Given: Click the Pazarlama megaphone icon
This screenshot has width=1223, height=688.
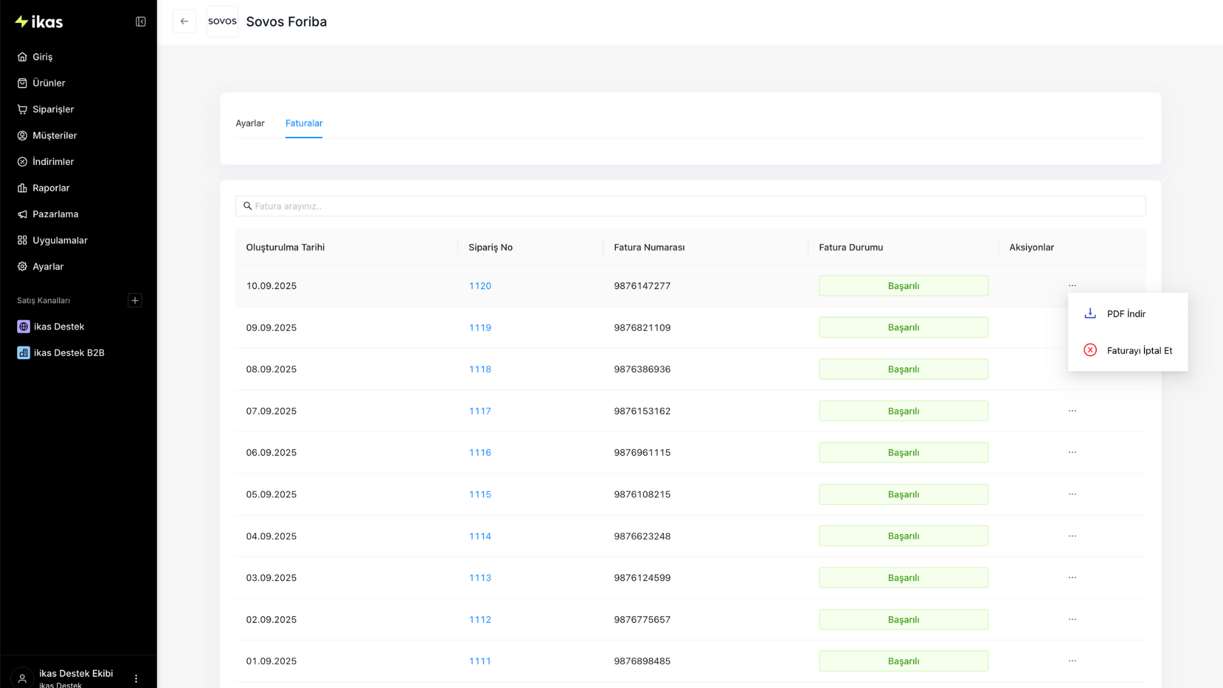Looking at the screenshot, I should point(22,214).
